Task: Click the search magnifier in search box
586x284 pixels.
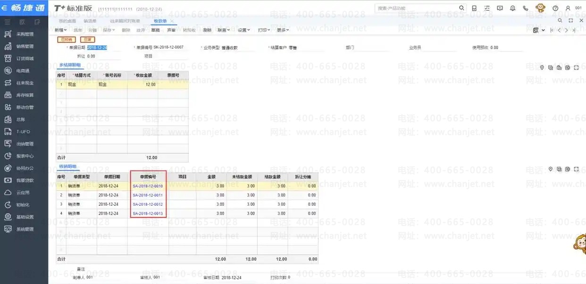Action: [461, 8]
